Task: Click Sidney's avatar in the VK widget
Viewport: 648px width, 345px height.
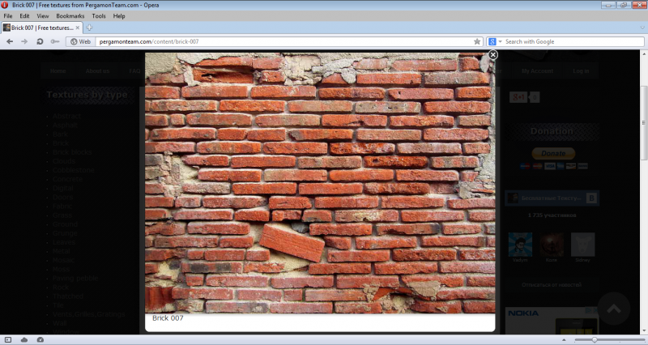Action: coord(582,245)
